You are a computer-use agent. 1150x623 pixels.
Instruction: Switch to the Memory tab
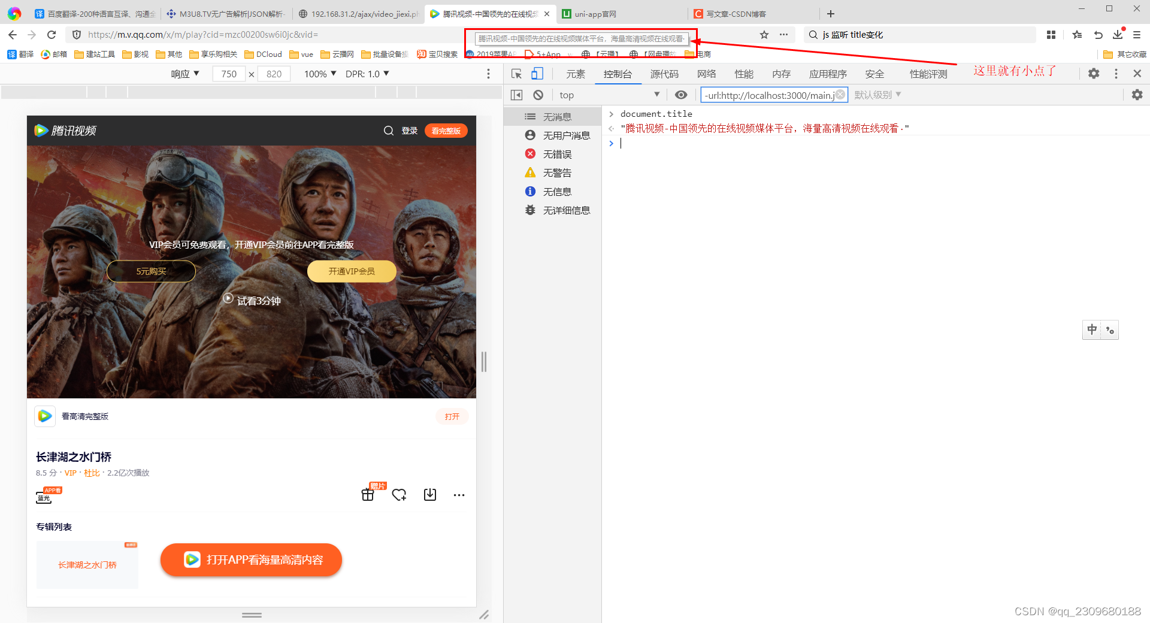(x=781, y=74)
